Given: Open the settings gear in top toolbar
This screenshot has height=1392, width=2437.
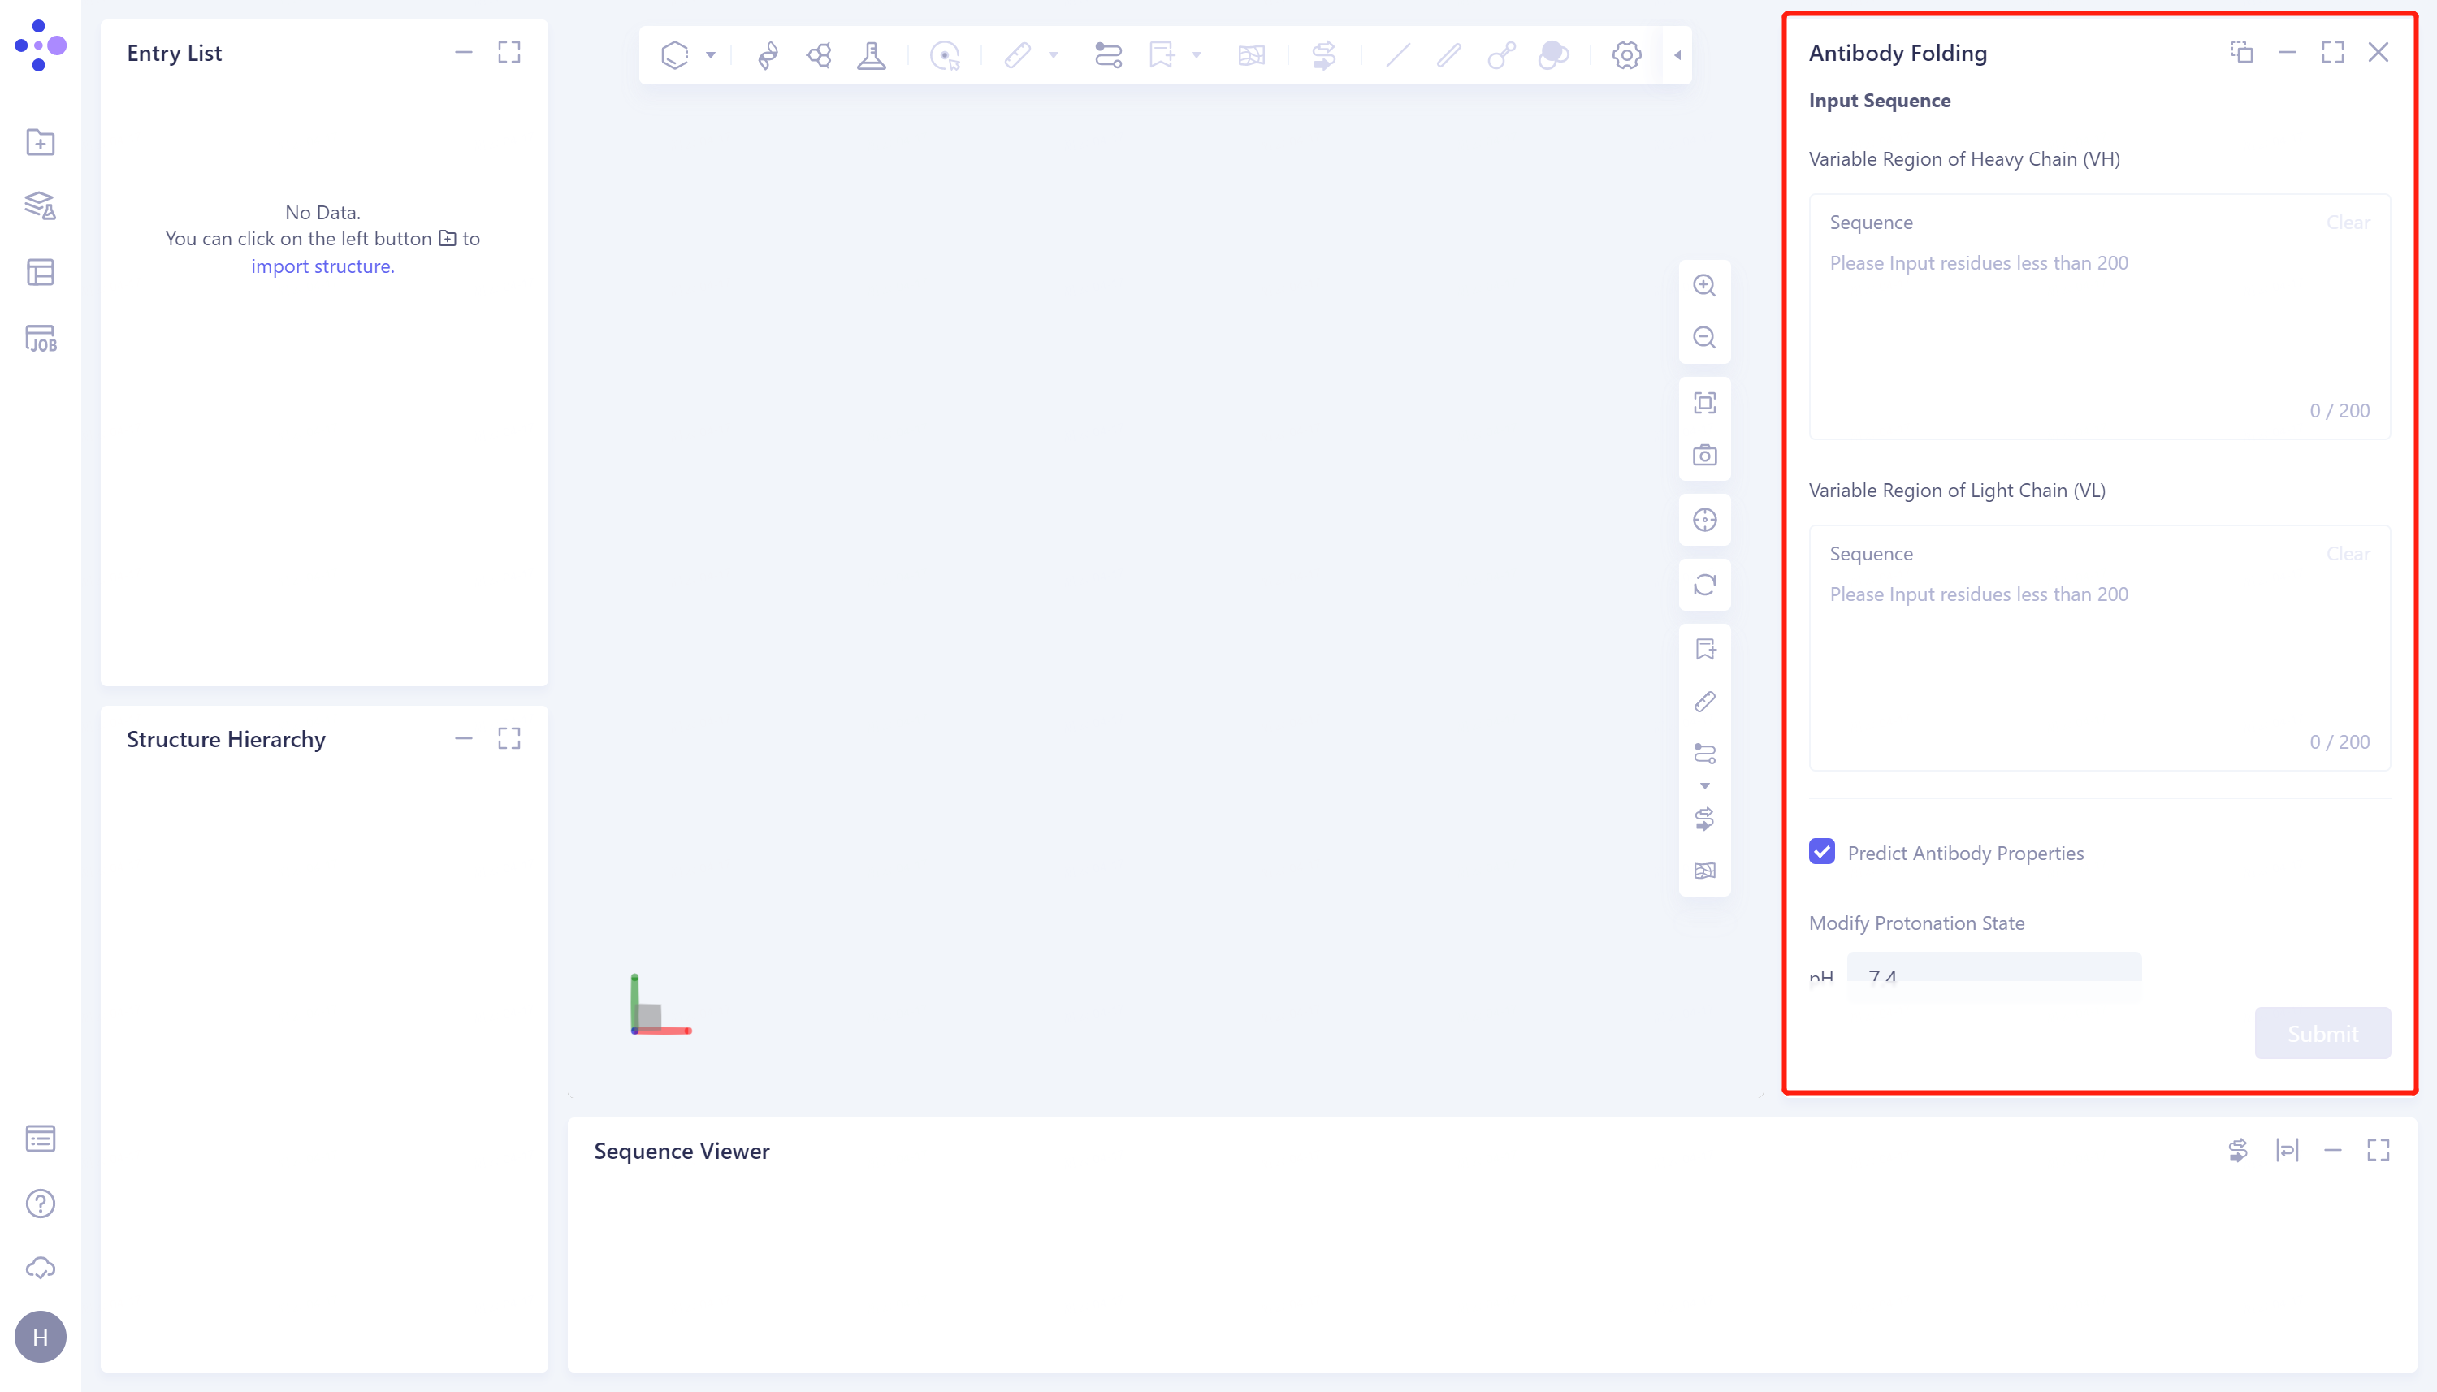Looking at the screenshot, I should (1626, 55).
